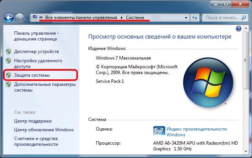This screenshot has height=158, width=252.
Task: Expand the double-chevron breadcrumb overflow
Action: (41, 17)
